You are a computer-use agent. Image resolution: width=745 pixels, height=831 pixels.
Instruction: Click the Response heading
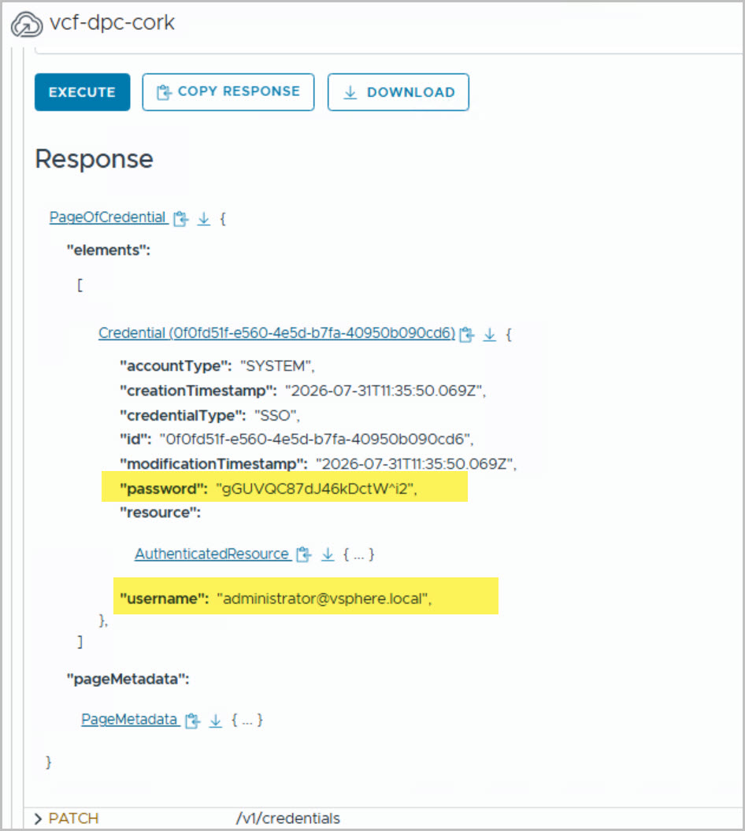pyautogui.click(x=95, y=159)
